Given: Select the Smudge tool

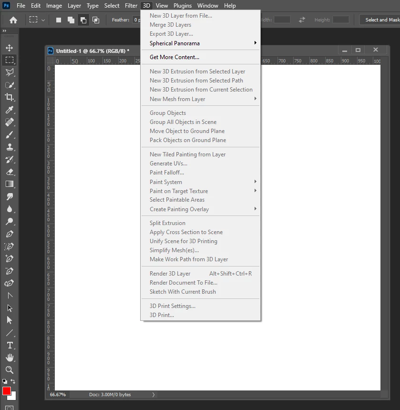Looking at the screenshot, I should pos(10,196).
